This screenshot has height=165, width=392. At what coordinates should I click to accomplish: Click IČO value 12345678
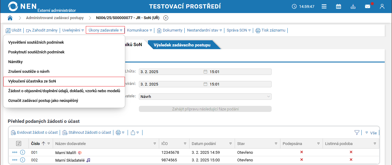coord(170,153)
